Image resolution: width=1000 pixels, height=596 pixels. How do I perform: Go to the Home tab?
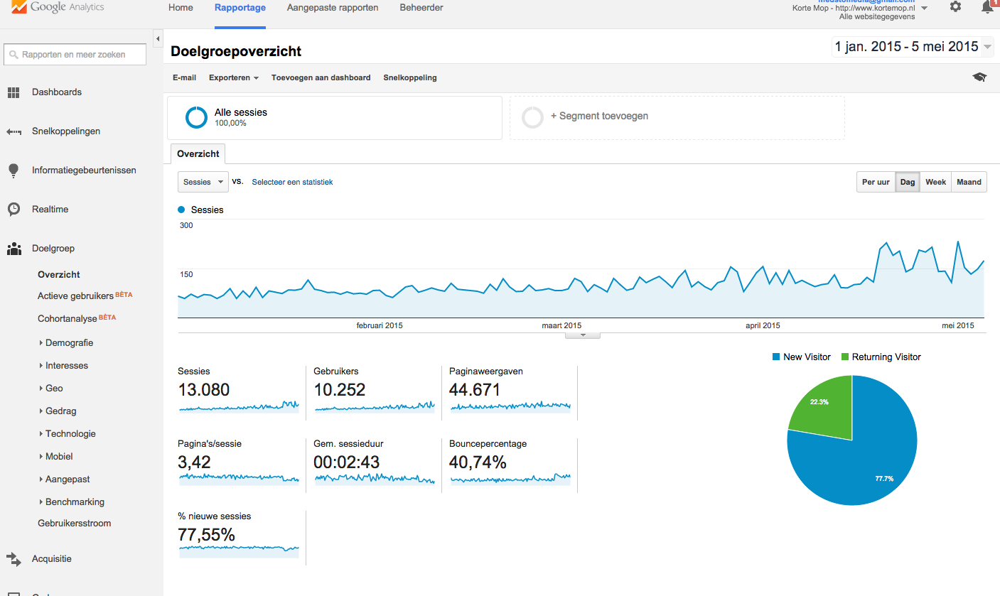[x=181, y=8]
